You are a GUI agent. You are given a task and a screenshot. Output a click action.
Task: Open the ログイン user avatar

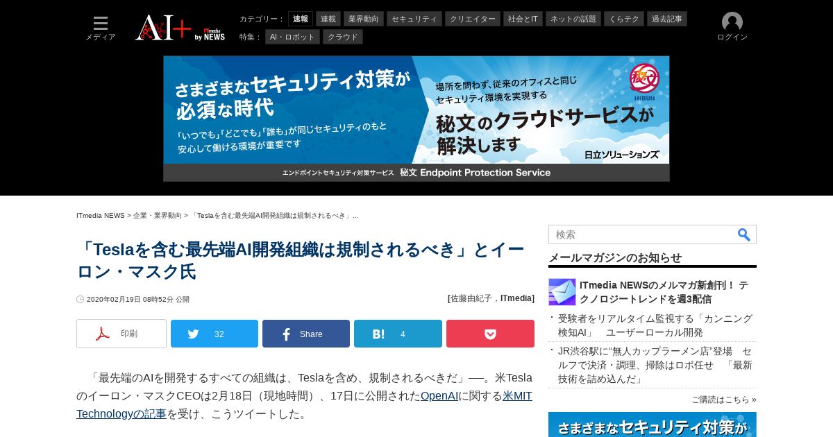pos(732,27)
